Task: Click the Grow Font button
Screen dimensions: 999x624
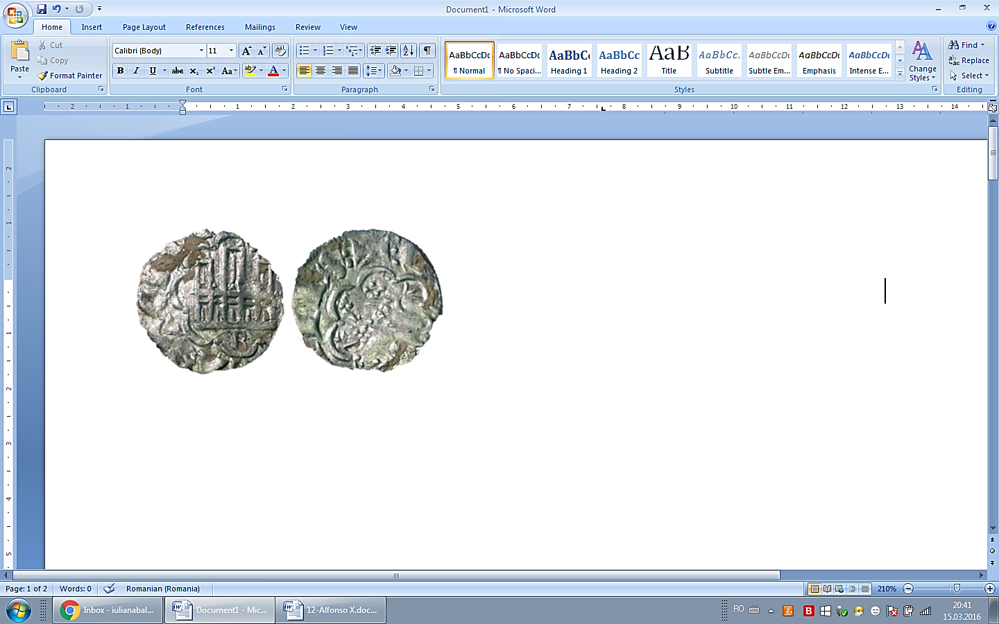Action: 246,50
